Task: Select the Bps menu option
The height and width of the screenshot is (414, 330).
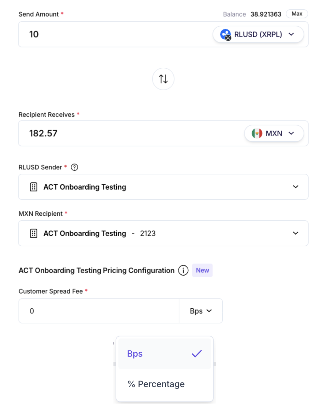Action: [x=135, y=354]
